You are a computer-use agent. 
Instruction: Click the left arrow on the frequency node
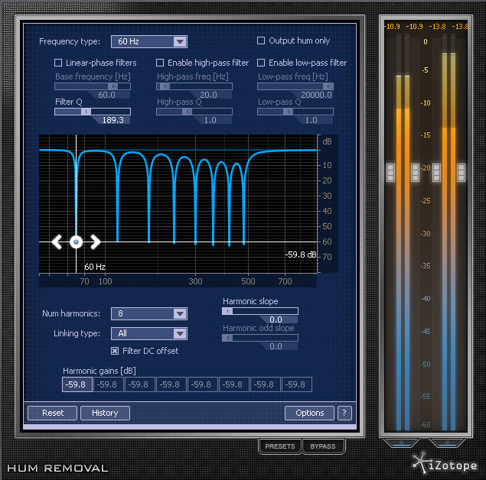(57, 242)
